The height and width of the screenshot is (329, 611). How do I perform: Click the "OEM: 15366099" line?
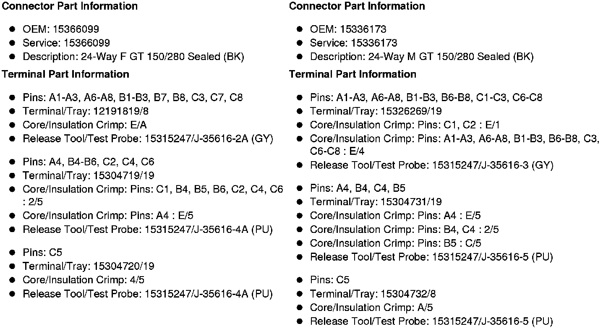[x=61, y=29]
